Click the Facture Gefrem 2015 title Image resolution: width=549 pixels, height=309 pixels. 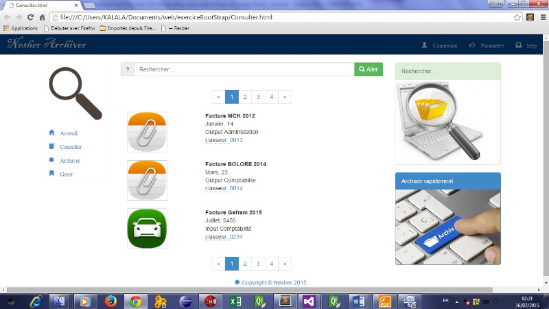(x=233, y=213)
